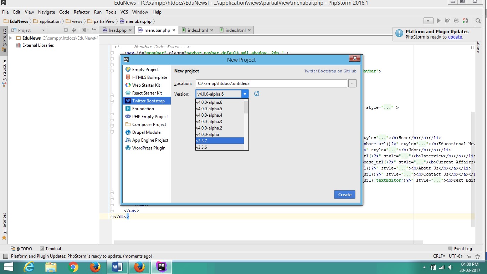Open the Refactor menu

pos(82,12)
